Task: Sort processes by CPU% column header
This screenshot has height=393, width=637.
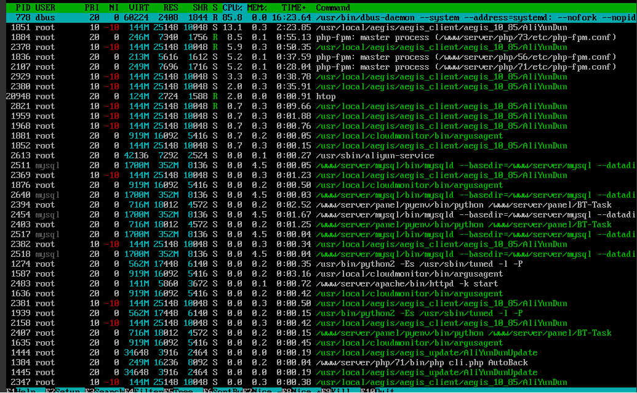Action: click(232, 7)
